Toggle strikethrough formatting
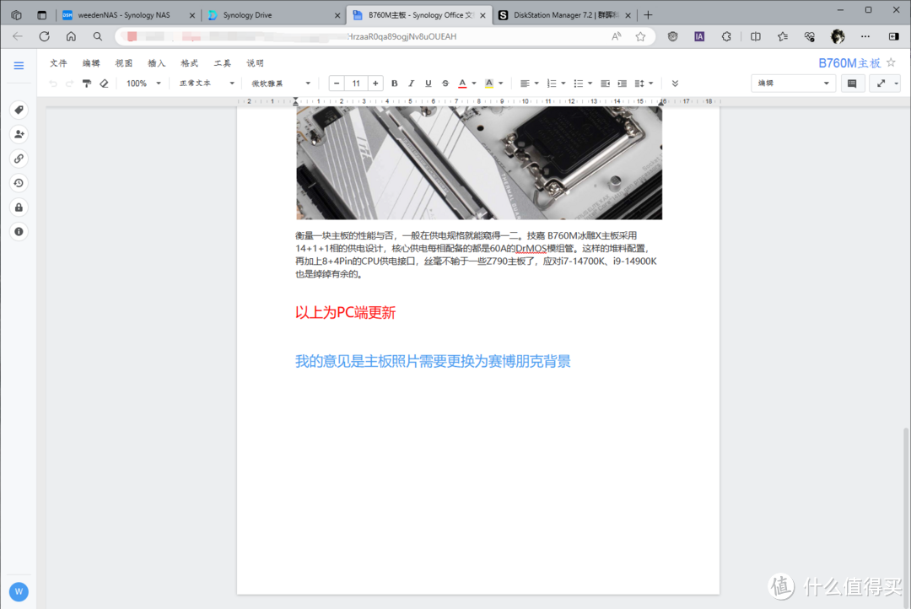The height and width of the screenshot is (609, 911). point(445,84)
